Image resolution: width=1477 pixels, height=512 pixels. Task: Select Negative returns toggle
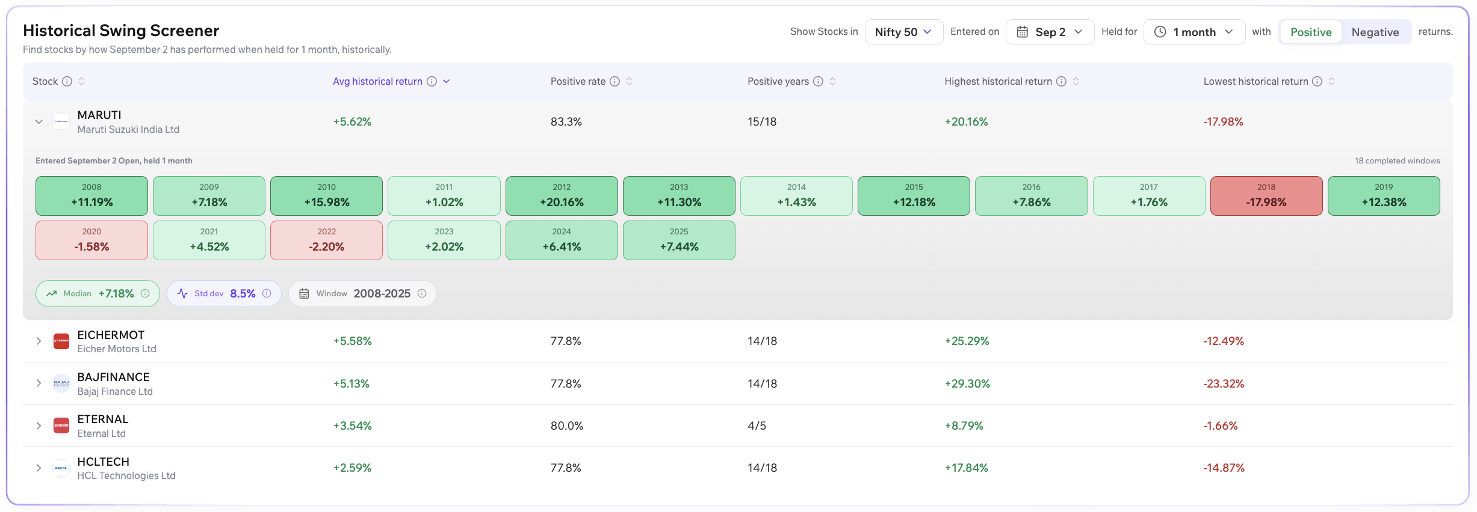pos(1375,32)
